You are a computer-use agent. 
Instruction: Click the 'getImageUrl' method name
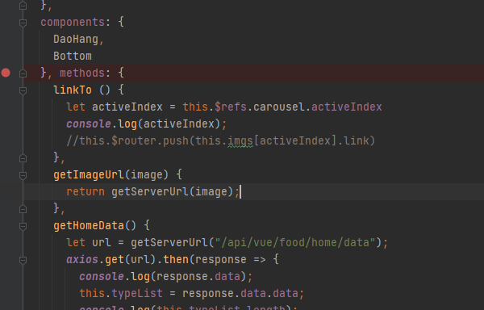click(x=89, y=175)
